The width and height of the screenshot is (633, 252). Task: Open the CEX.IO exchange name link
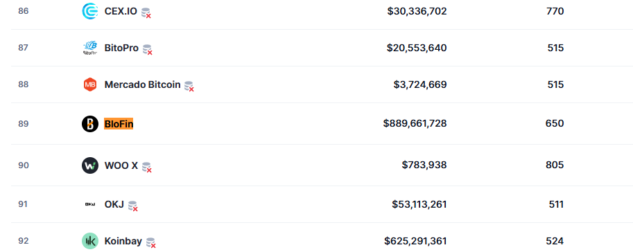[x=121, y=11]
